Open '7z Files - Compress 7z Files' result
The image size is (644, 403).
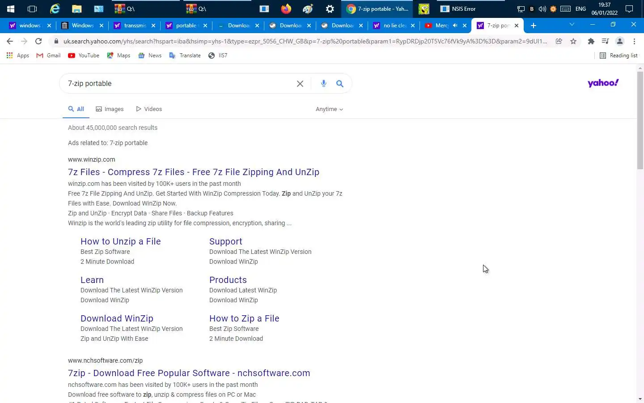[194, 172]
